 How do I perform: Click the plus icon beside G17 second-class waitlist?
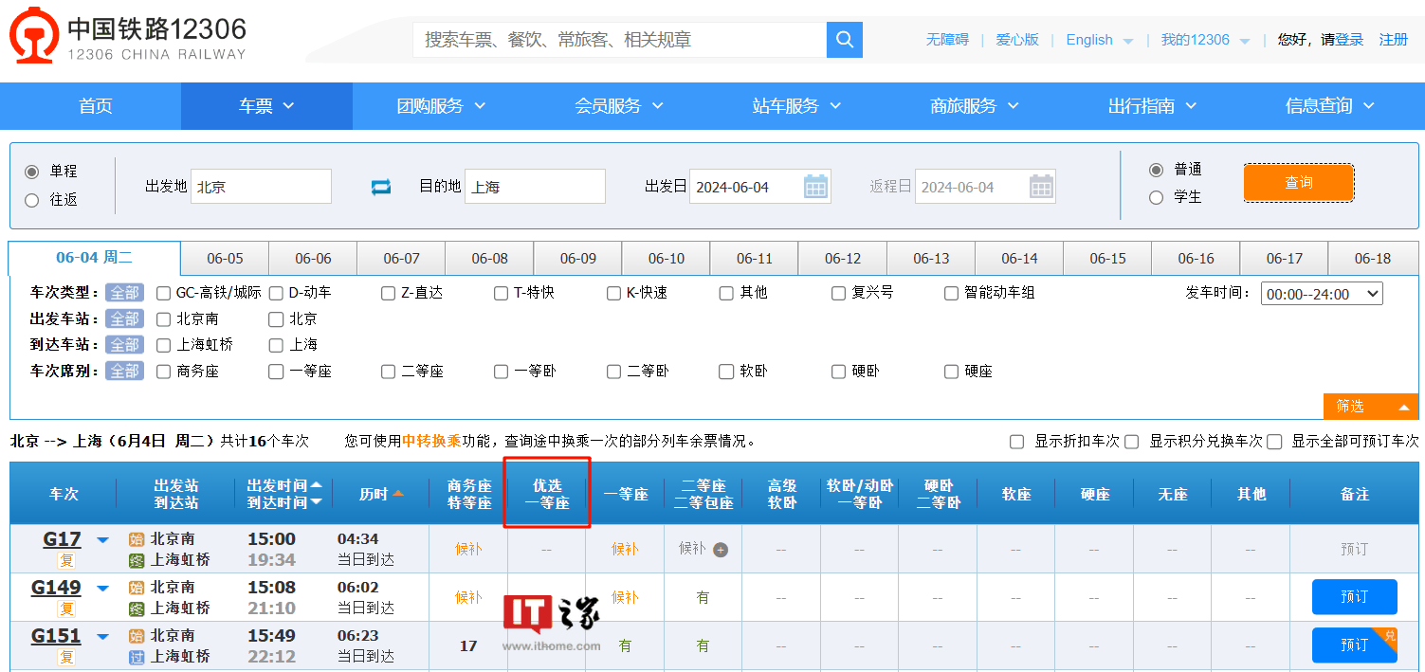coord(719,548)
